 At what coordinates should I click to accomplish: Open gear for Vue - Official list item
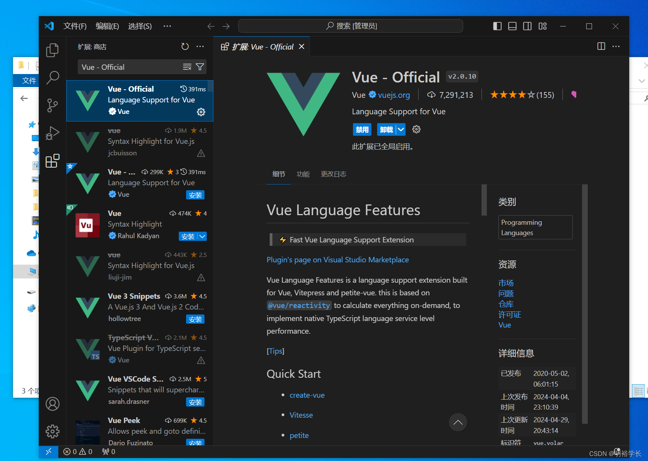(x=201, y=112)
